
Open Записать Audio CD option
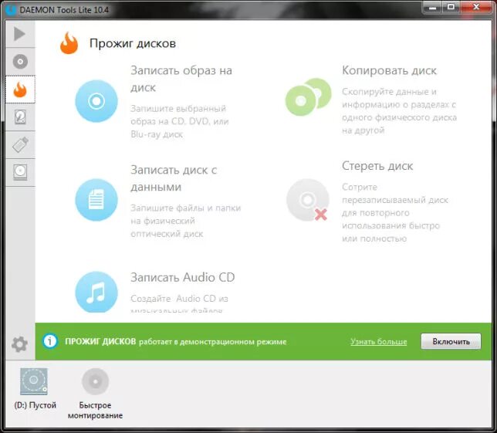[x=183, y=277]
